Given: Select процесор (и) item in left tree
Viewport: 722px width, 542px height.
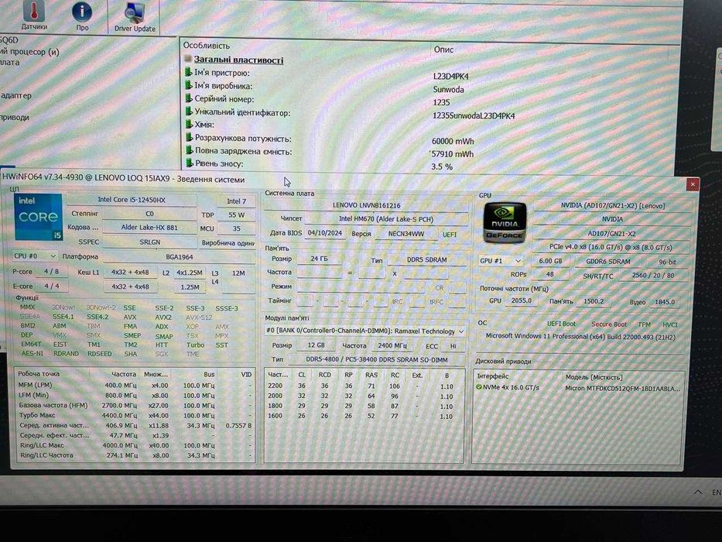Looking at the screenshot, I should pos(29,52).
